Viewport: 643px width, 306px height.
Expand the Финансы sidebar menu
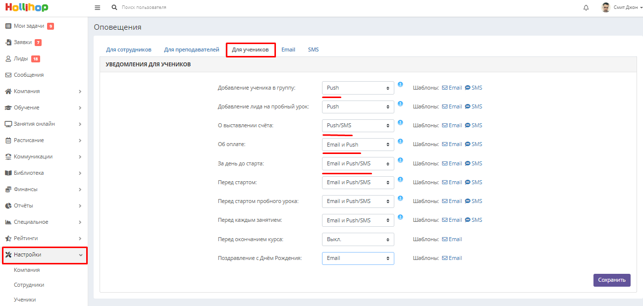point(44,189)
